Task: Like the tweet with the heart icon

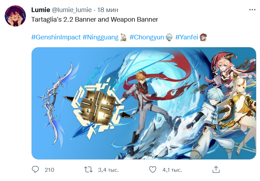Action: click(153, 170)
